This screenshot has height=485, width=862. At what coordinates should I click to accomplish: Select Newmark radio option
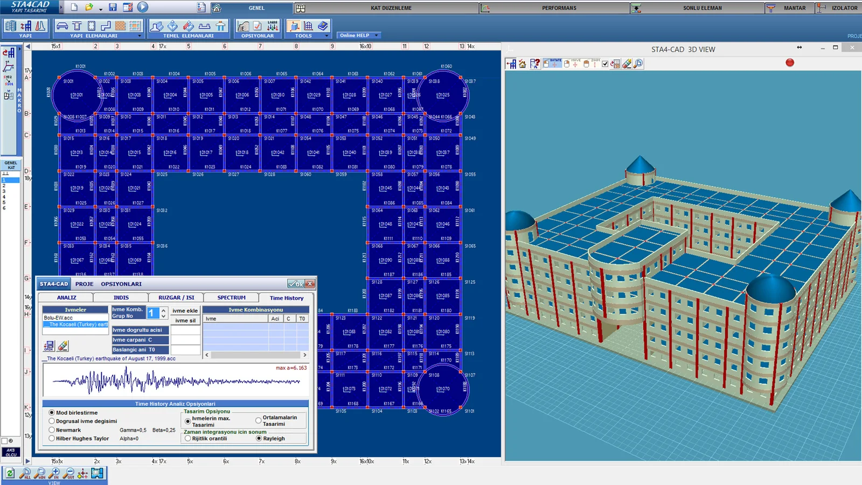pos(52,430)
